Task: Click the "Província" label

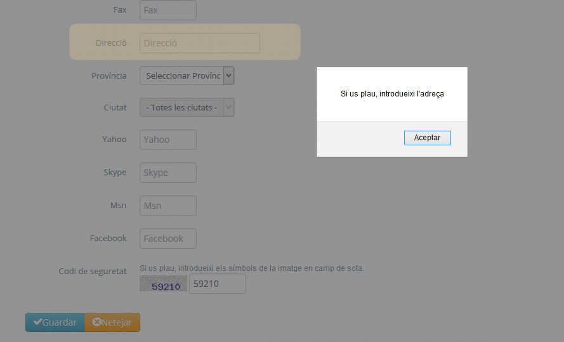Action: click(108, 76)
